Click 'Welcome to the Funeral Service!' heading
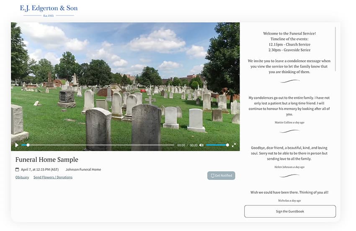The height and width of the screenshot is (231, 356). pyautogui.click(x=289, y=33)
